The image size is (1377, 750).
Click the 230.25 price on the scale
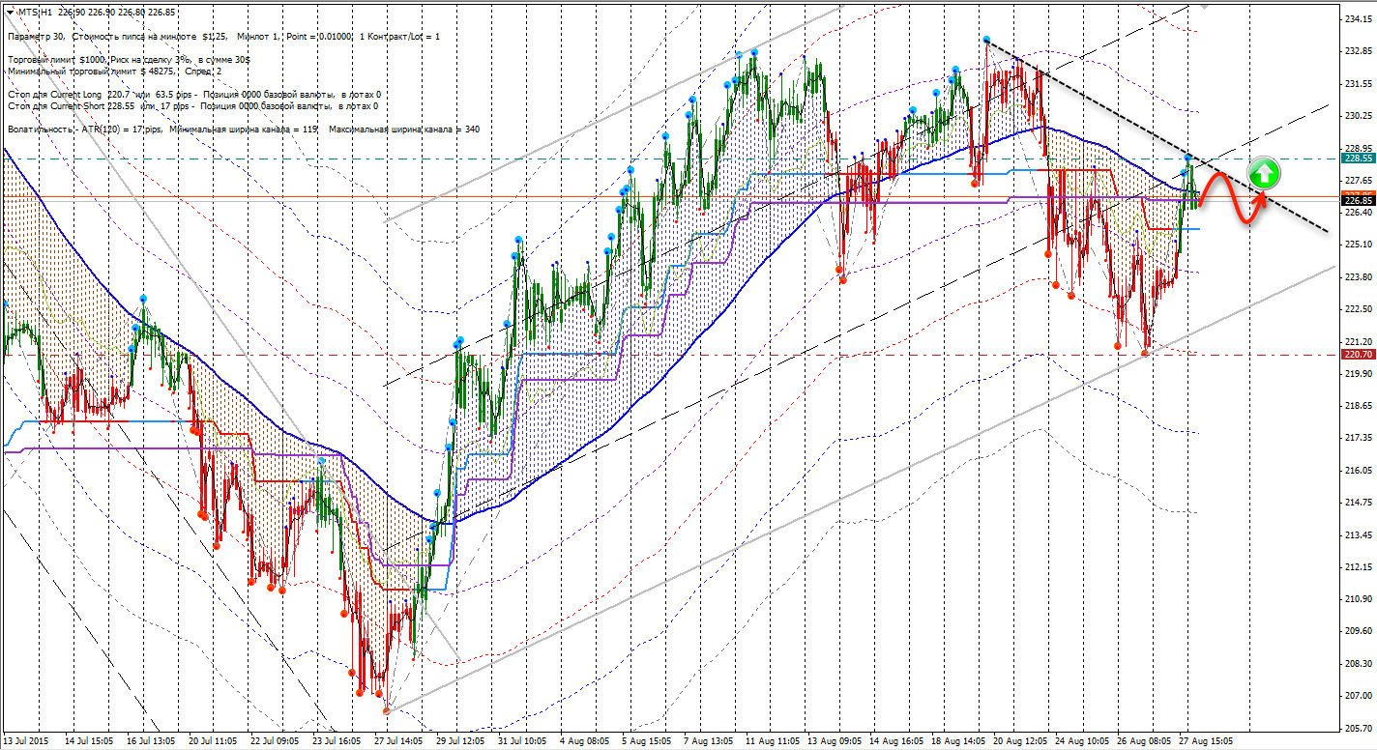1358,115
